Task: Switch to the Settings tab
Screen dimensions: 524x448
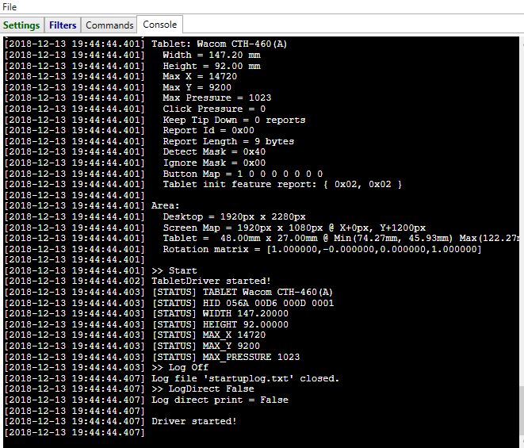Action: 21,25
